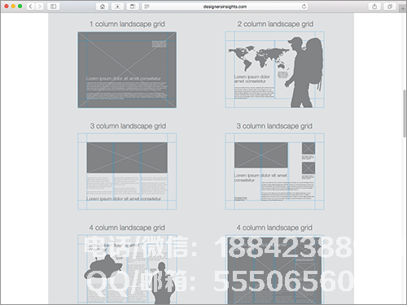Show all tabs overview
407x305 pixels.
click(390, 7)
